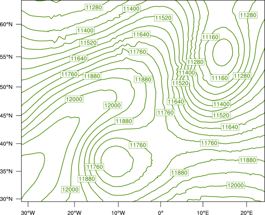Select the 11760 label above the 10°W low
The image size is (265, 215).
pos(138,145)
